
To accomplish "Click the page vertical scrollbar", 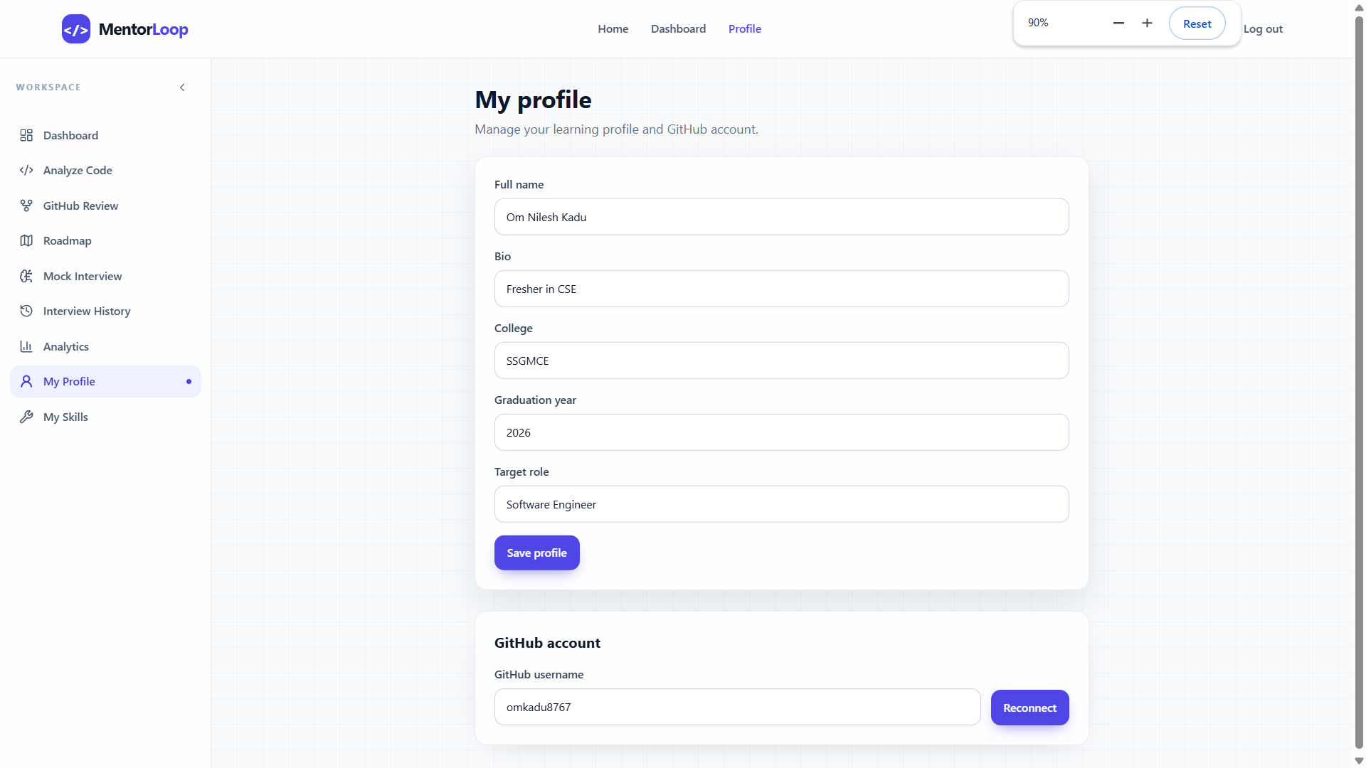I will [1359, 384].
